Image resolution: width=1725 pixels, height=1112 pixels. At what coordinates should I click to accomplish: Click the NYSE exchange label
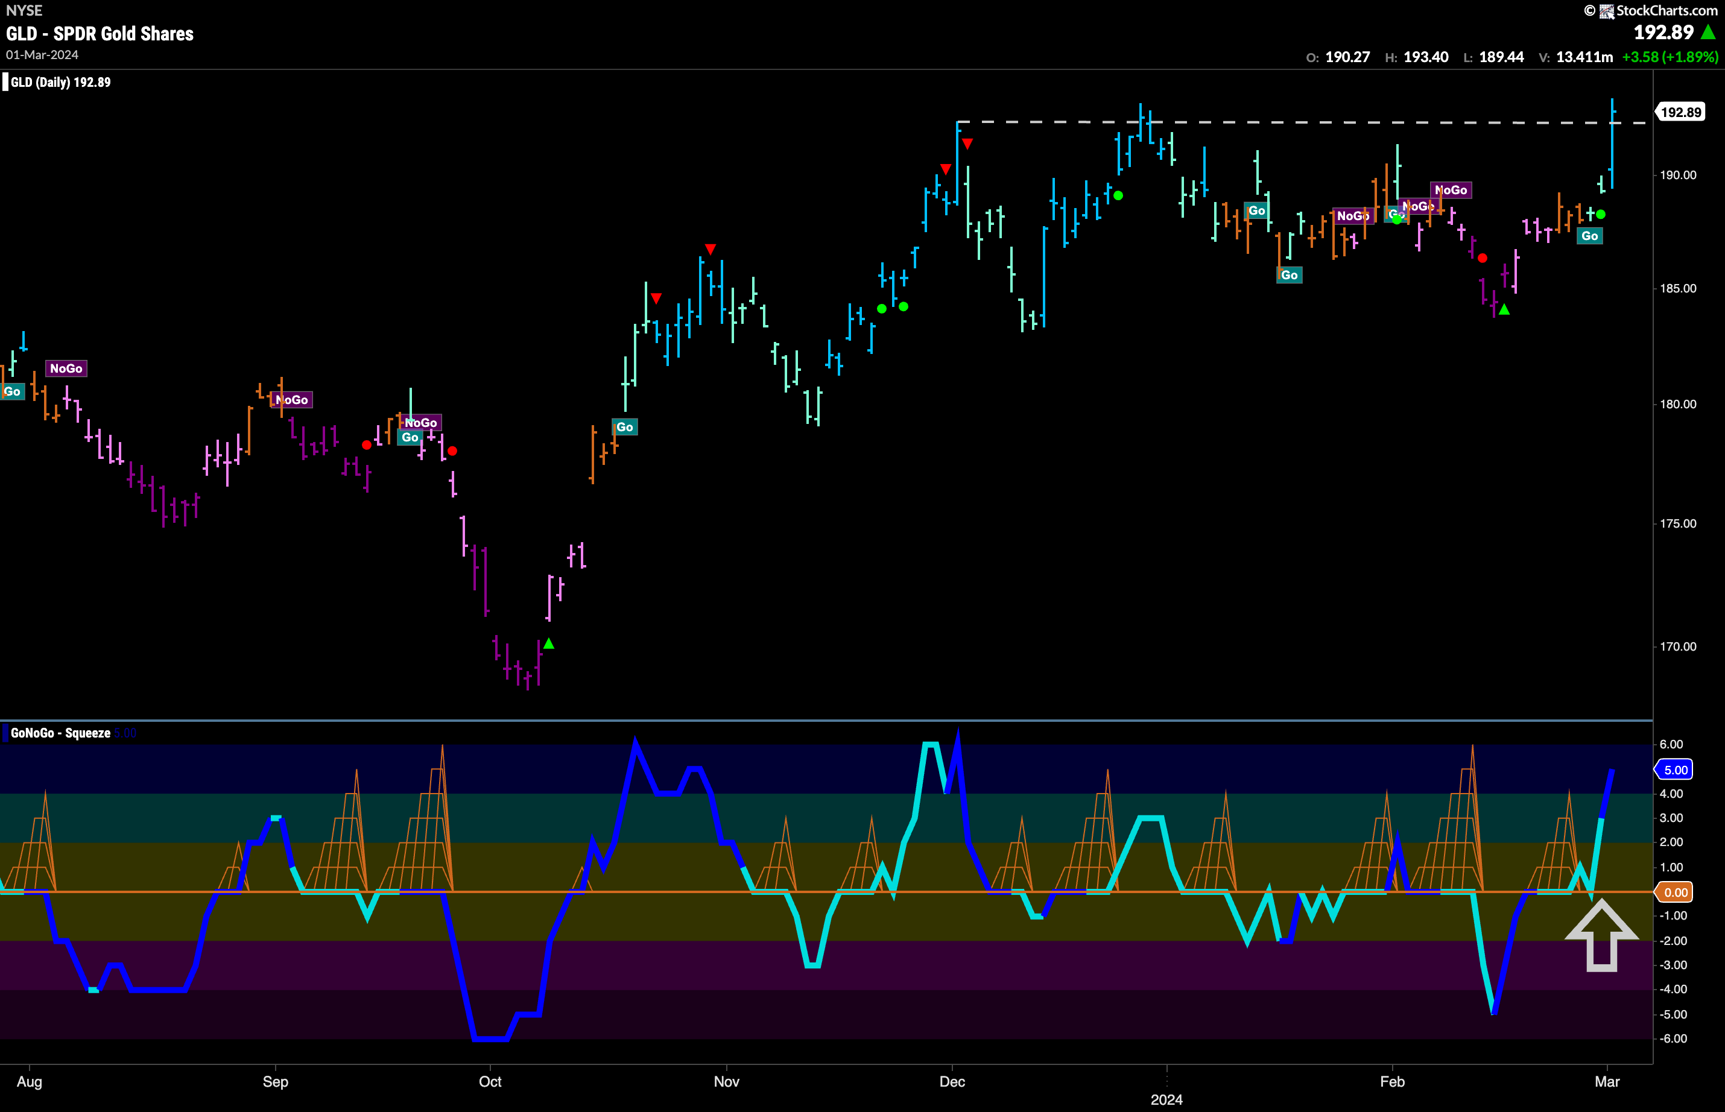[24, 11]
